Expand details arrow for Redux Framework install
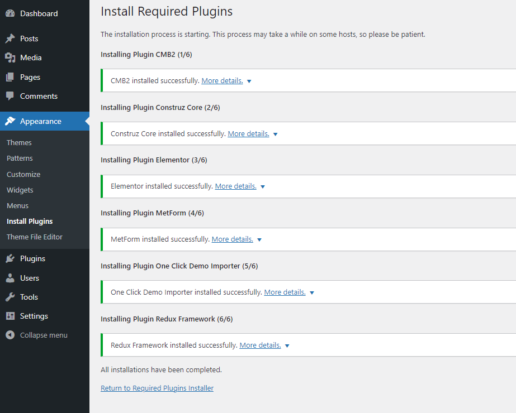Screen dimensions: 516x413 click(287, 345)
